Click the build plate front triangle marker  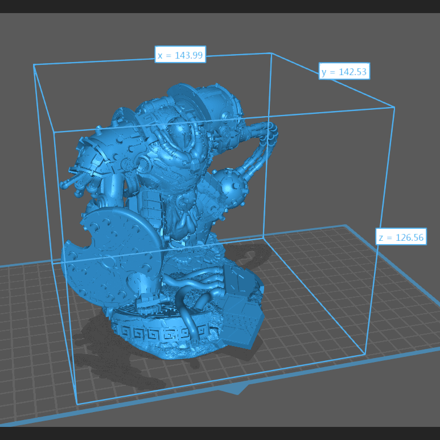tap(238, 389)
